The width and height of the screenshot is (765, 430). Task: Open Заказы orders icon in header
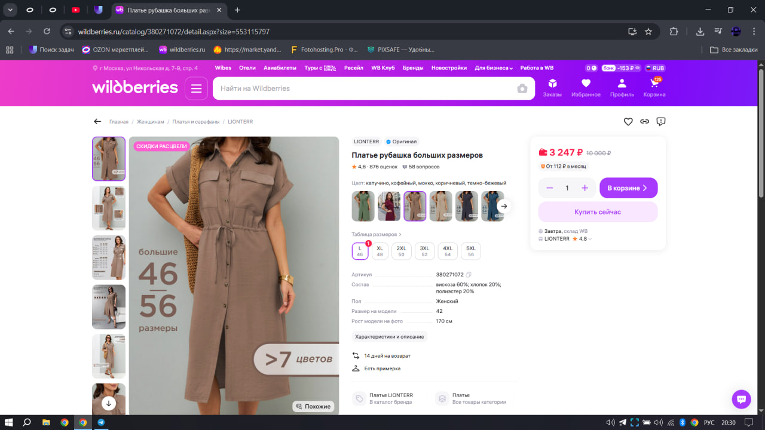pos(552,87)
